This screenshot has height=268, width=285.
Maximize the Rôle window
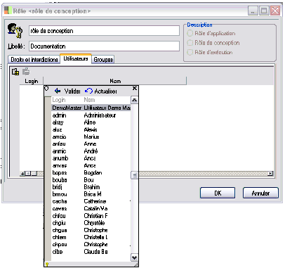pos(264,11)
